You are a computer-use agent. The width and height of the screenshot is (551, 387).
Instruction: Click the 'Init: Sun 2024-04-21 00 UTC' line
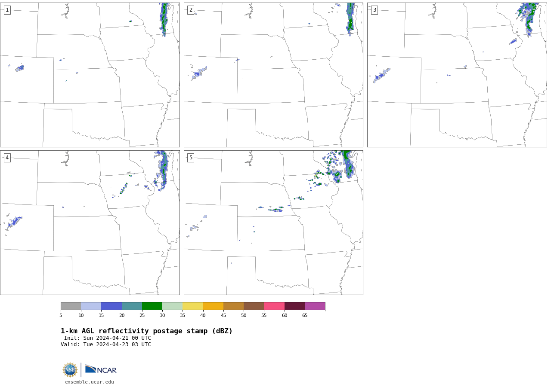point(108,338)
